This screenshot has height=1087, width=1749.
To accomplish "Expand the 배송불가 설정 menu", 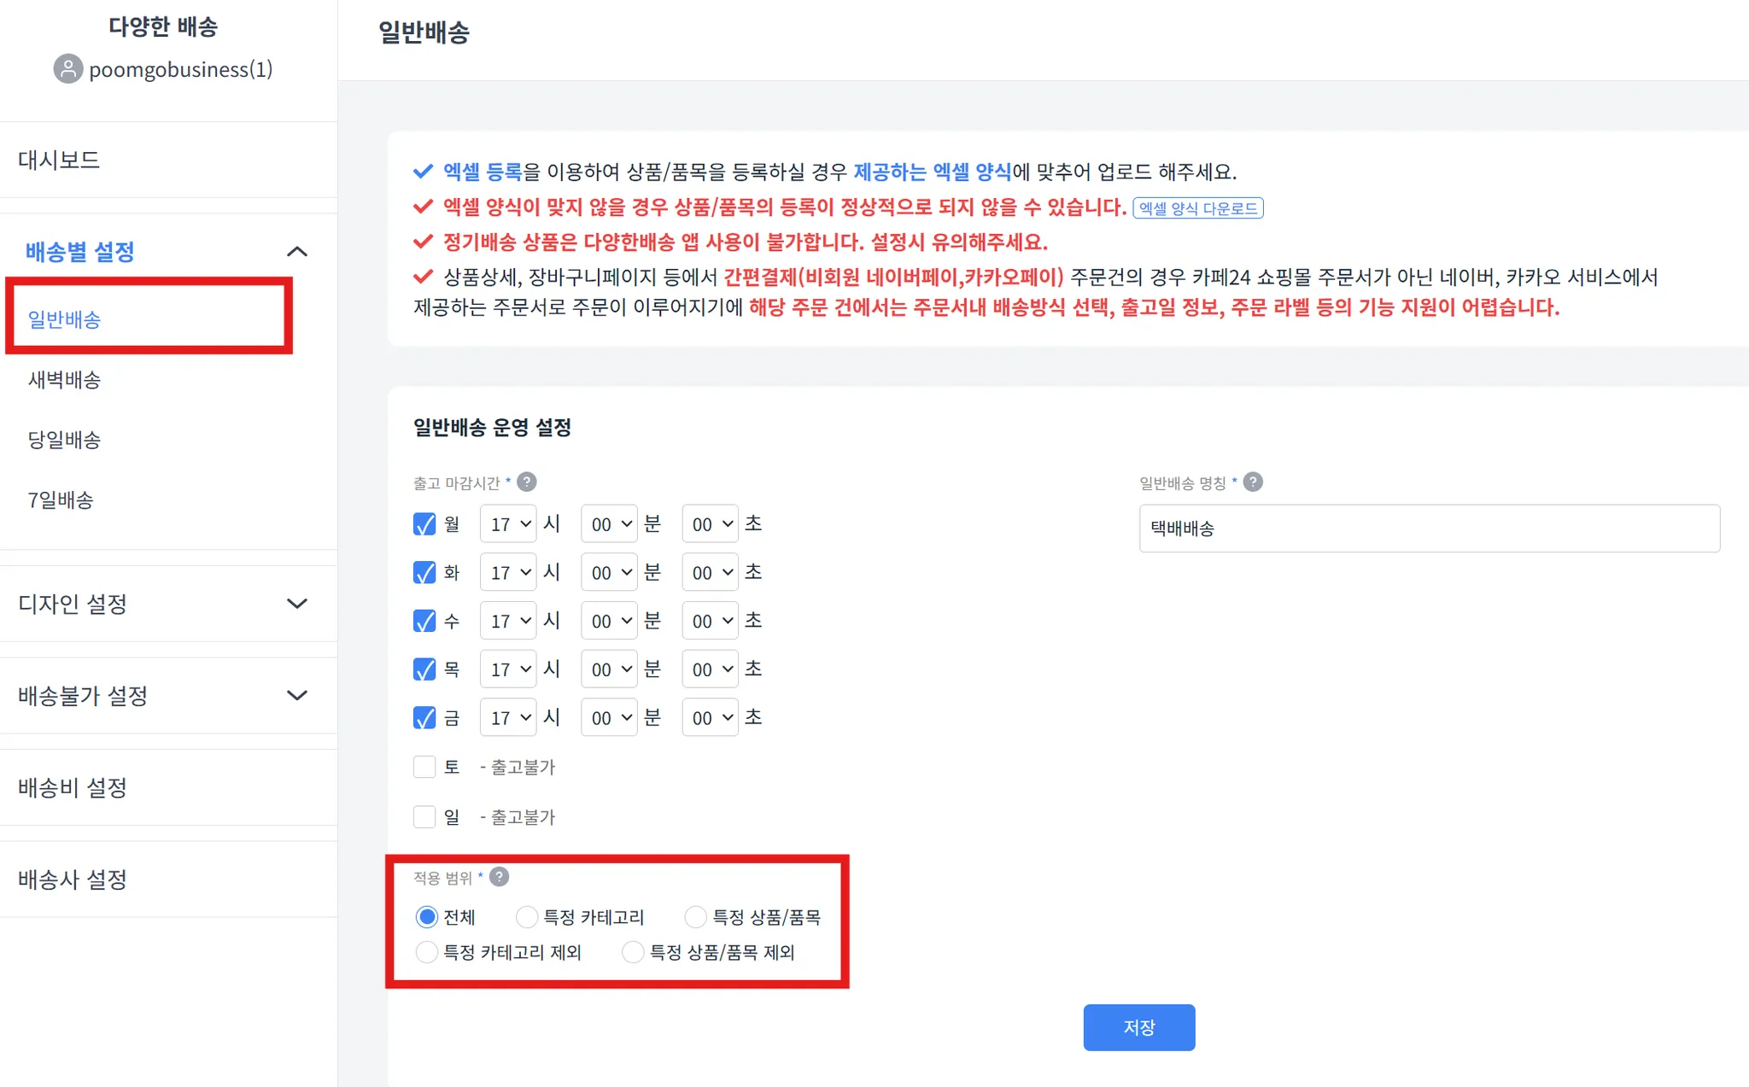I will (296, 695).
